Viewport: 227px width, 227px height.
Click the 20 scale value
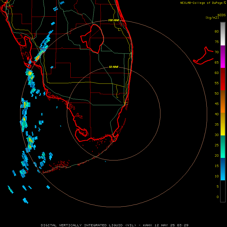(217, 155)
